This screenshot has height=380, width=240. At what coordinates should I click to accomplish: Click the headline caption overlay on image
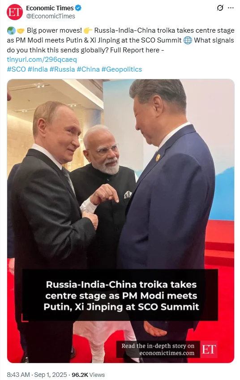120,295
